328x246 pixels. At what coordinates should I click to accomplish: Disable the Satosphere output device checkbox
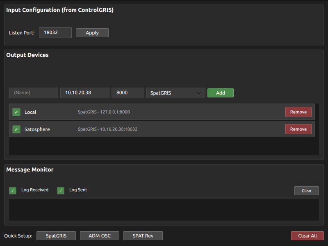16,129
